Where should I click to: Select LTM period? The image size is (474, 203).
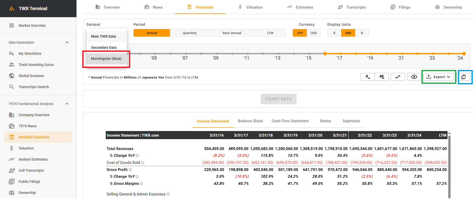[270, 33]
